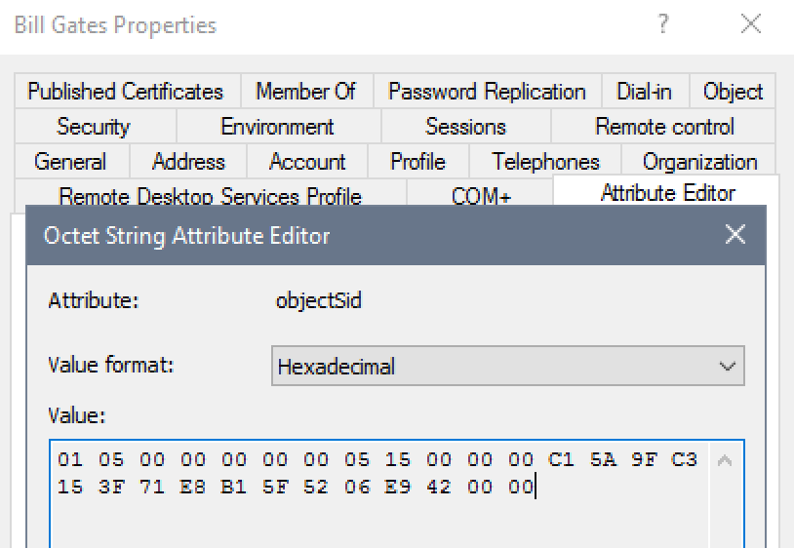This screenshot has height=548, width=794.
Task: Open the Object tab
Action: pyautogui.click(x=733, y=91)
